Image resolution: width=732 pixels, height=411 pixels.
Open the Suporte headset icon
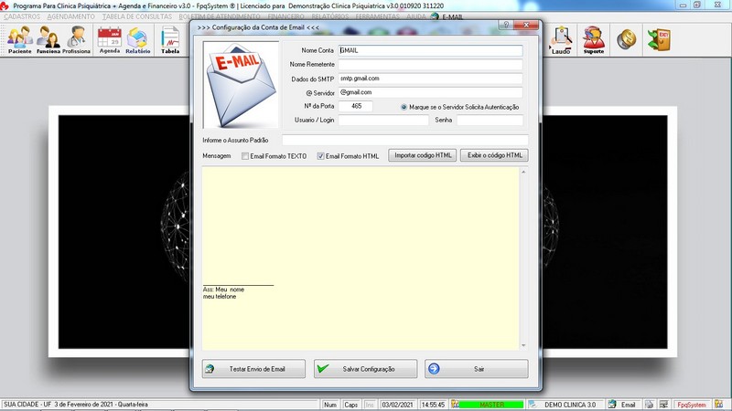pyautogui.click(x=593, y=40)
